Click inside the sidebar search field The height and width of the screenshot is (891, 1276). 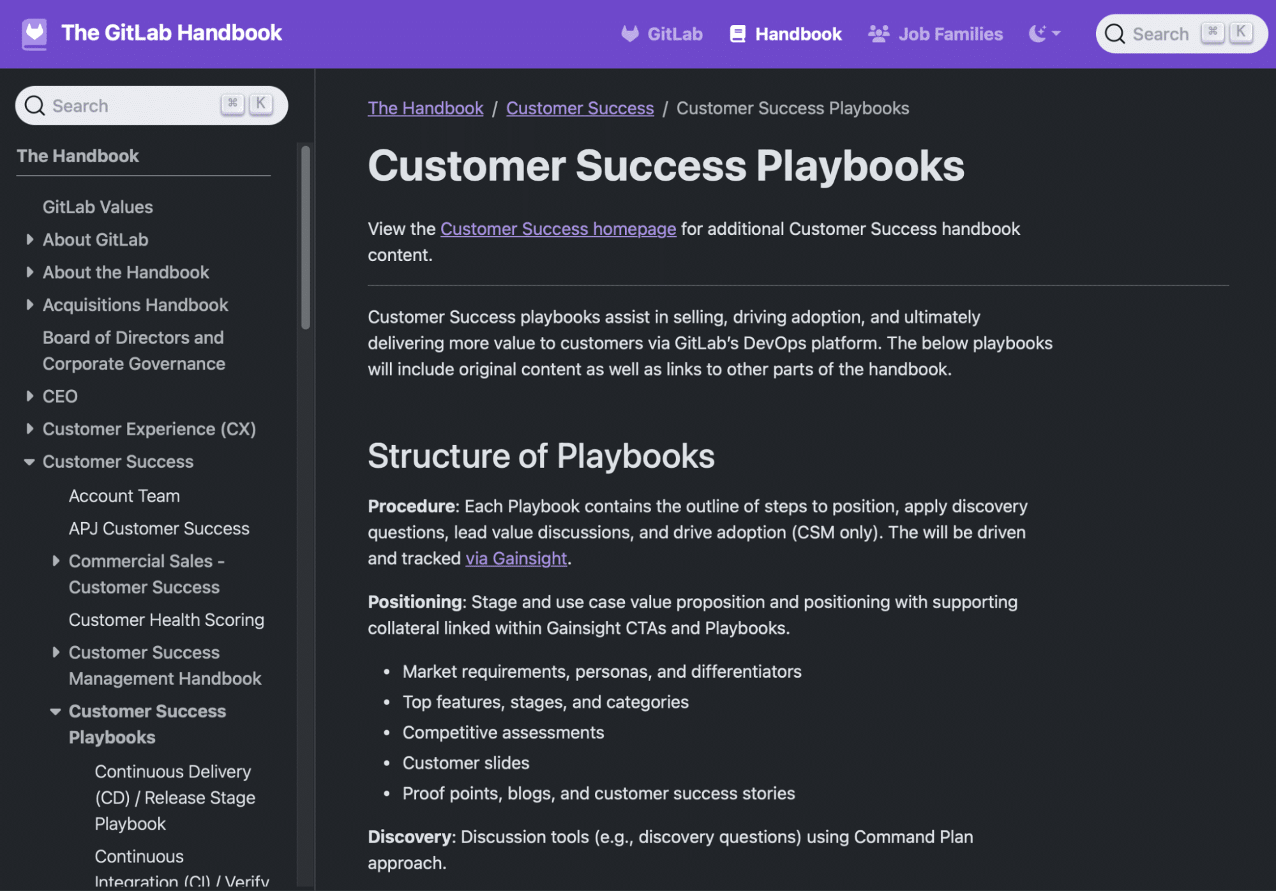click(x=128, y=105)
